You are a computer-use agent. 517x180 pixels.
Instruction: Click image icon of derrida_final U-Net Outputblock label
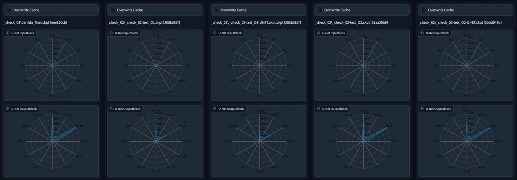pyautogui.click(x=7, y=109)
